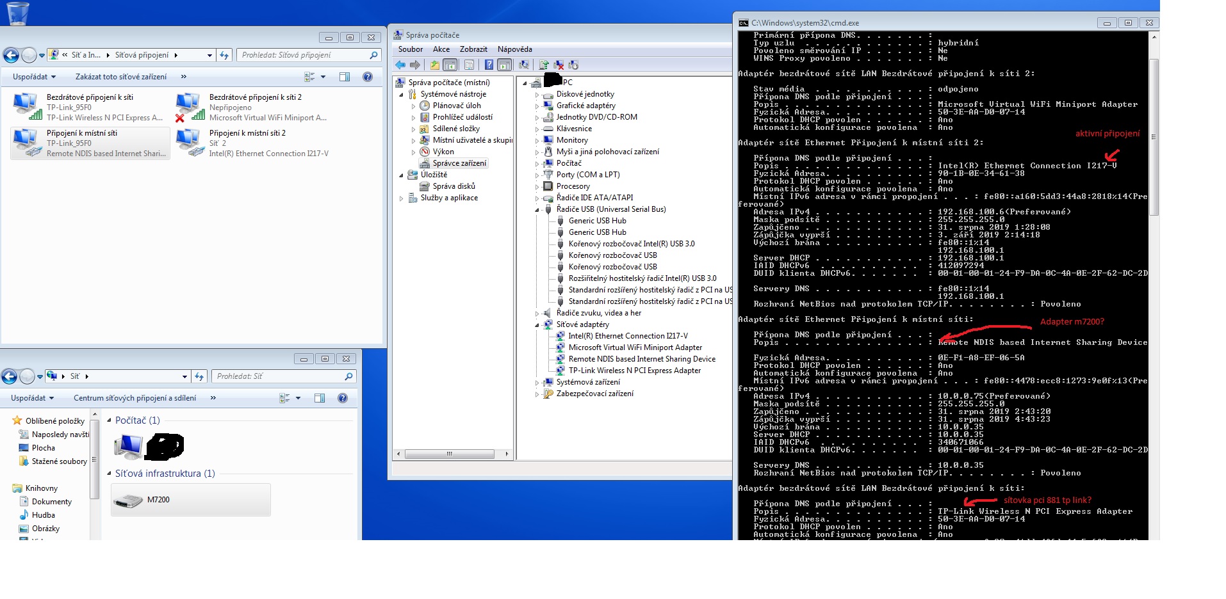Open the Zobrazit menu
The height and width of the screenshot is (599, 1226).
pyautogui.click(x=473, y=49)
